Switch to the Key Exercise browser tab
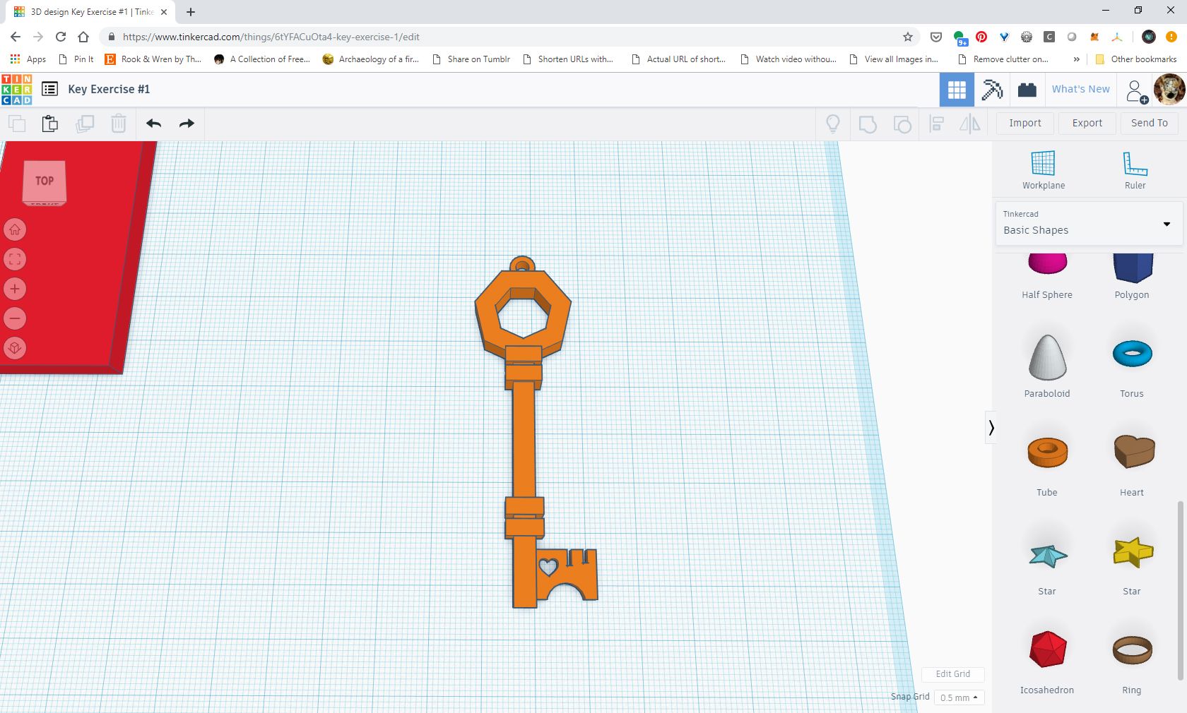The image size is (1187, 713). pyautogui.click(x=85, y=12)
